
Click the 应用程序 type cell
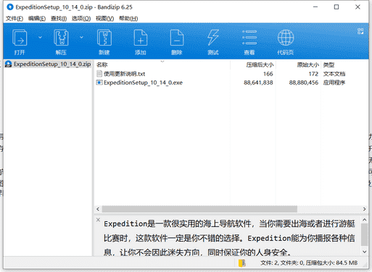tap(334, 83)
